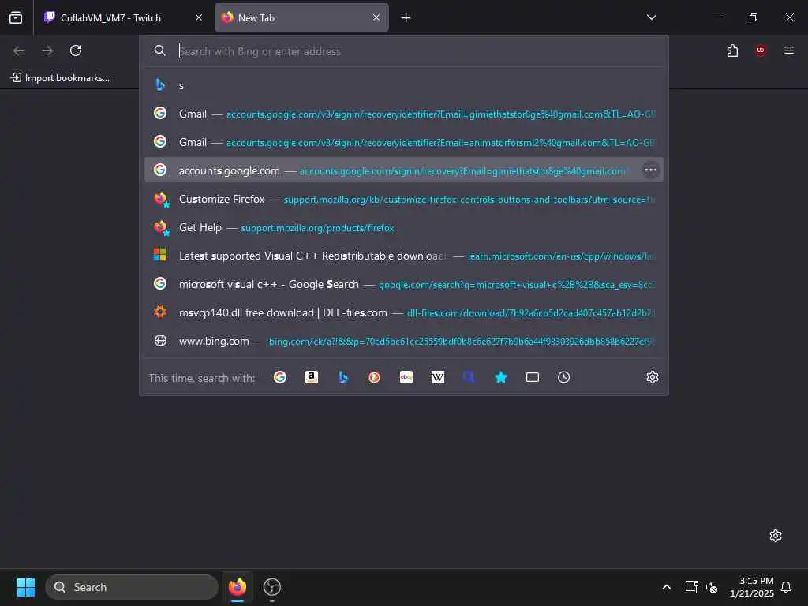The height and width of the screenshot is (606, 808).
Task: Search this time with the purple magnifier engine
Action: [469, 377]
